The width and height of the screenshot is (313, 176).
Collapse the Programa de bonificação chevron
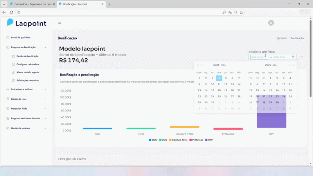45,47
